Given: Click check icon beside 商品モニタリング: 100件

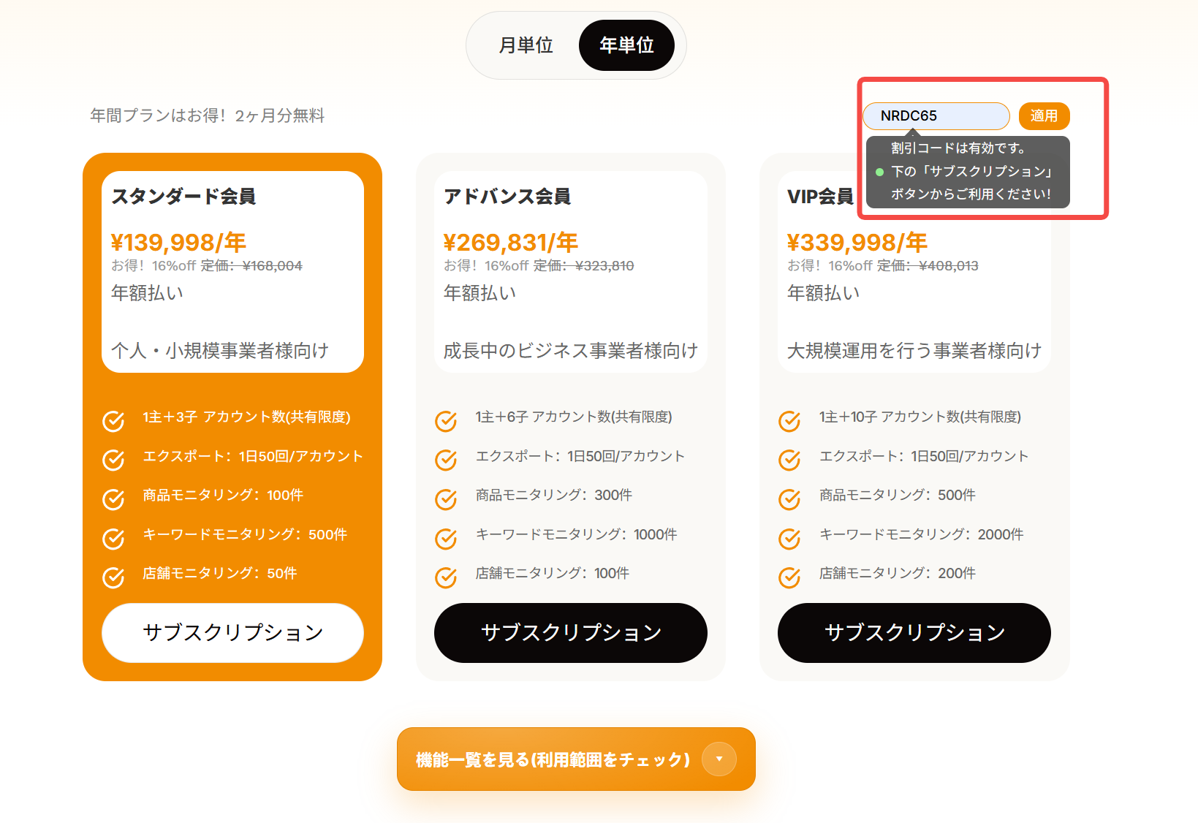Looking at the screenshot, I should (113, 498).
